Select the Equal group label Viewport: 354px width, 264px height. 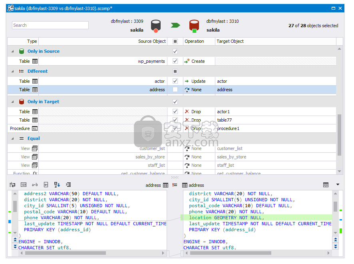click(34, 138)
